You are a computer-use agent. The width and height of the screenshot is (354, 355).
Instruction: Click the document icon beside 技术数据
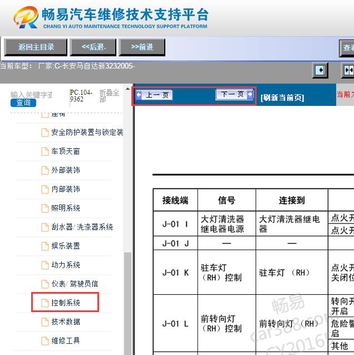coord(45,322)
